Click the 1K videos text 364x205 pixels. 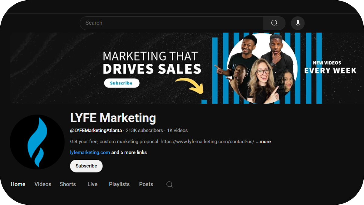tap(177, 131)
